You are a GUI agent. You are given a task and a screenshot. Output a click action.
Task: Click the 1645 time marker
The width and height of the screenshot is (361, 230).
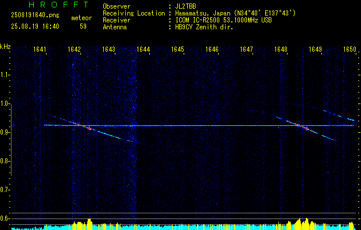(x=178, y=49)
